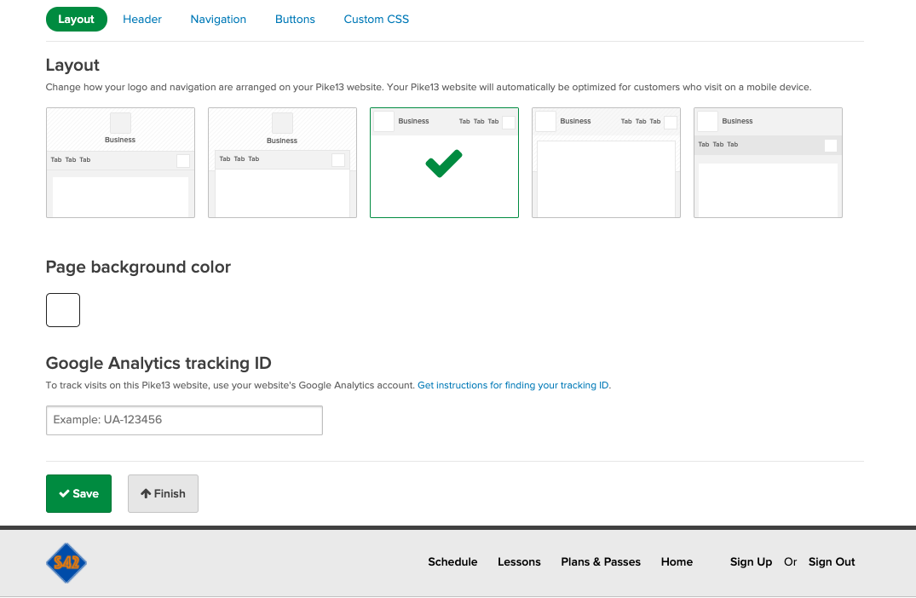This screenshot has width=916, height=598.
Task: Open tracking ID instructions link
Action: pos(513,385)
